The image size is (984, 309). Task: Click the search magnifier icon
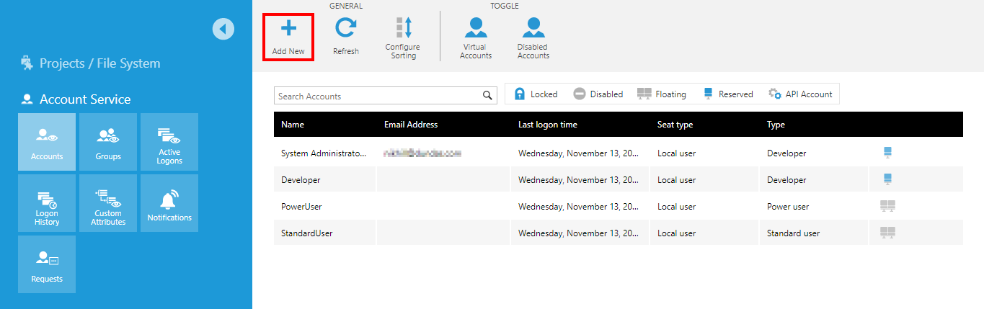(x=489, y=96)
